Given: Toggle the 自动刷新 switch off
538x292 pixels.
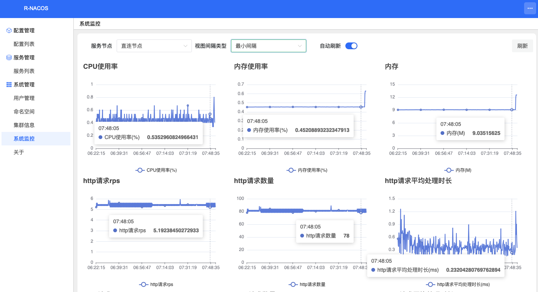Looking at the screenshot, I should coord(351,46).
